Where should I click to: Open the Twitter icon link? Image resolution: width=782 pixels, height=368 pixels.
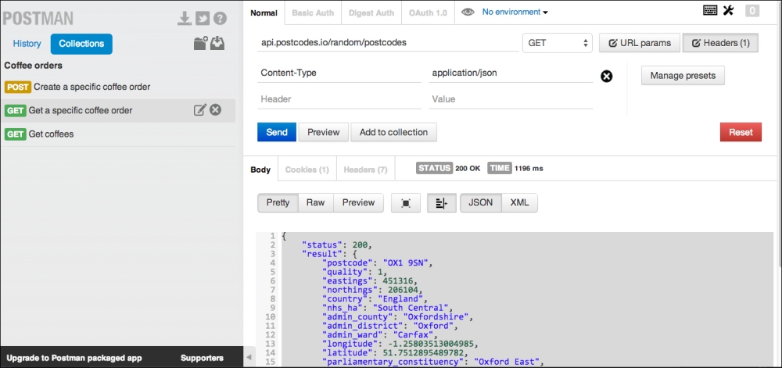[202, 19]
